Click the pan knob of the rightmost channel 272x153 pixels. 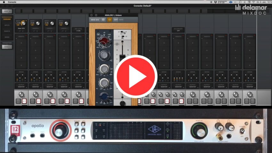(x=250, y=94)
